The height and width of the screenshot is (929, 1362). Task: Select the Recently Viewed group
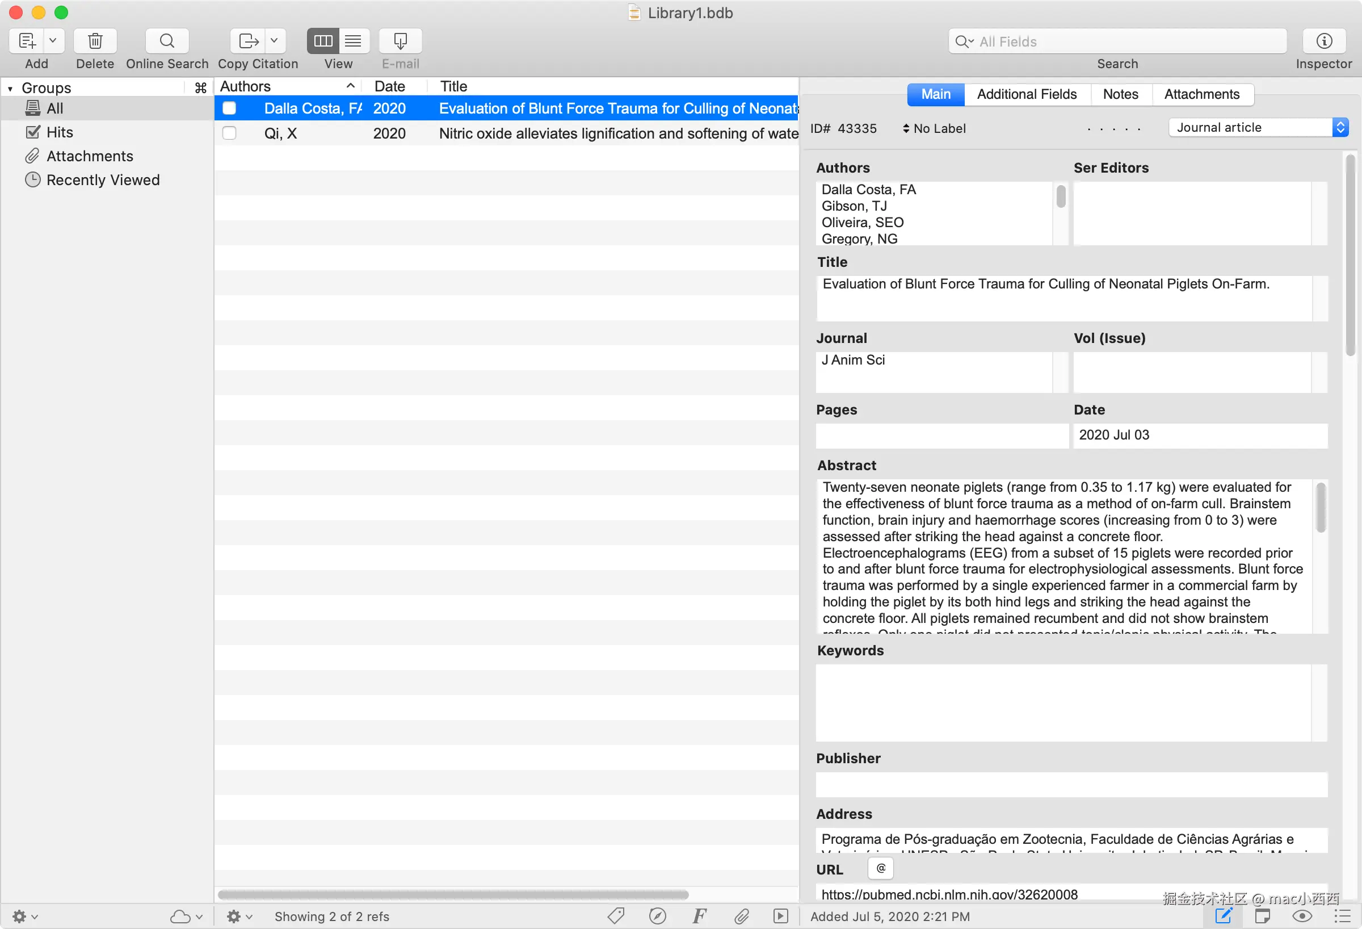(x=103, y=180)
